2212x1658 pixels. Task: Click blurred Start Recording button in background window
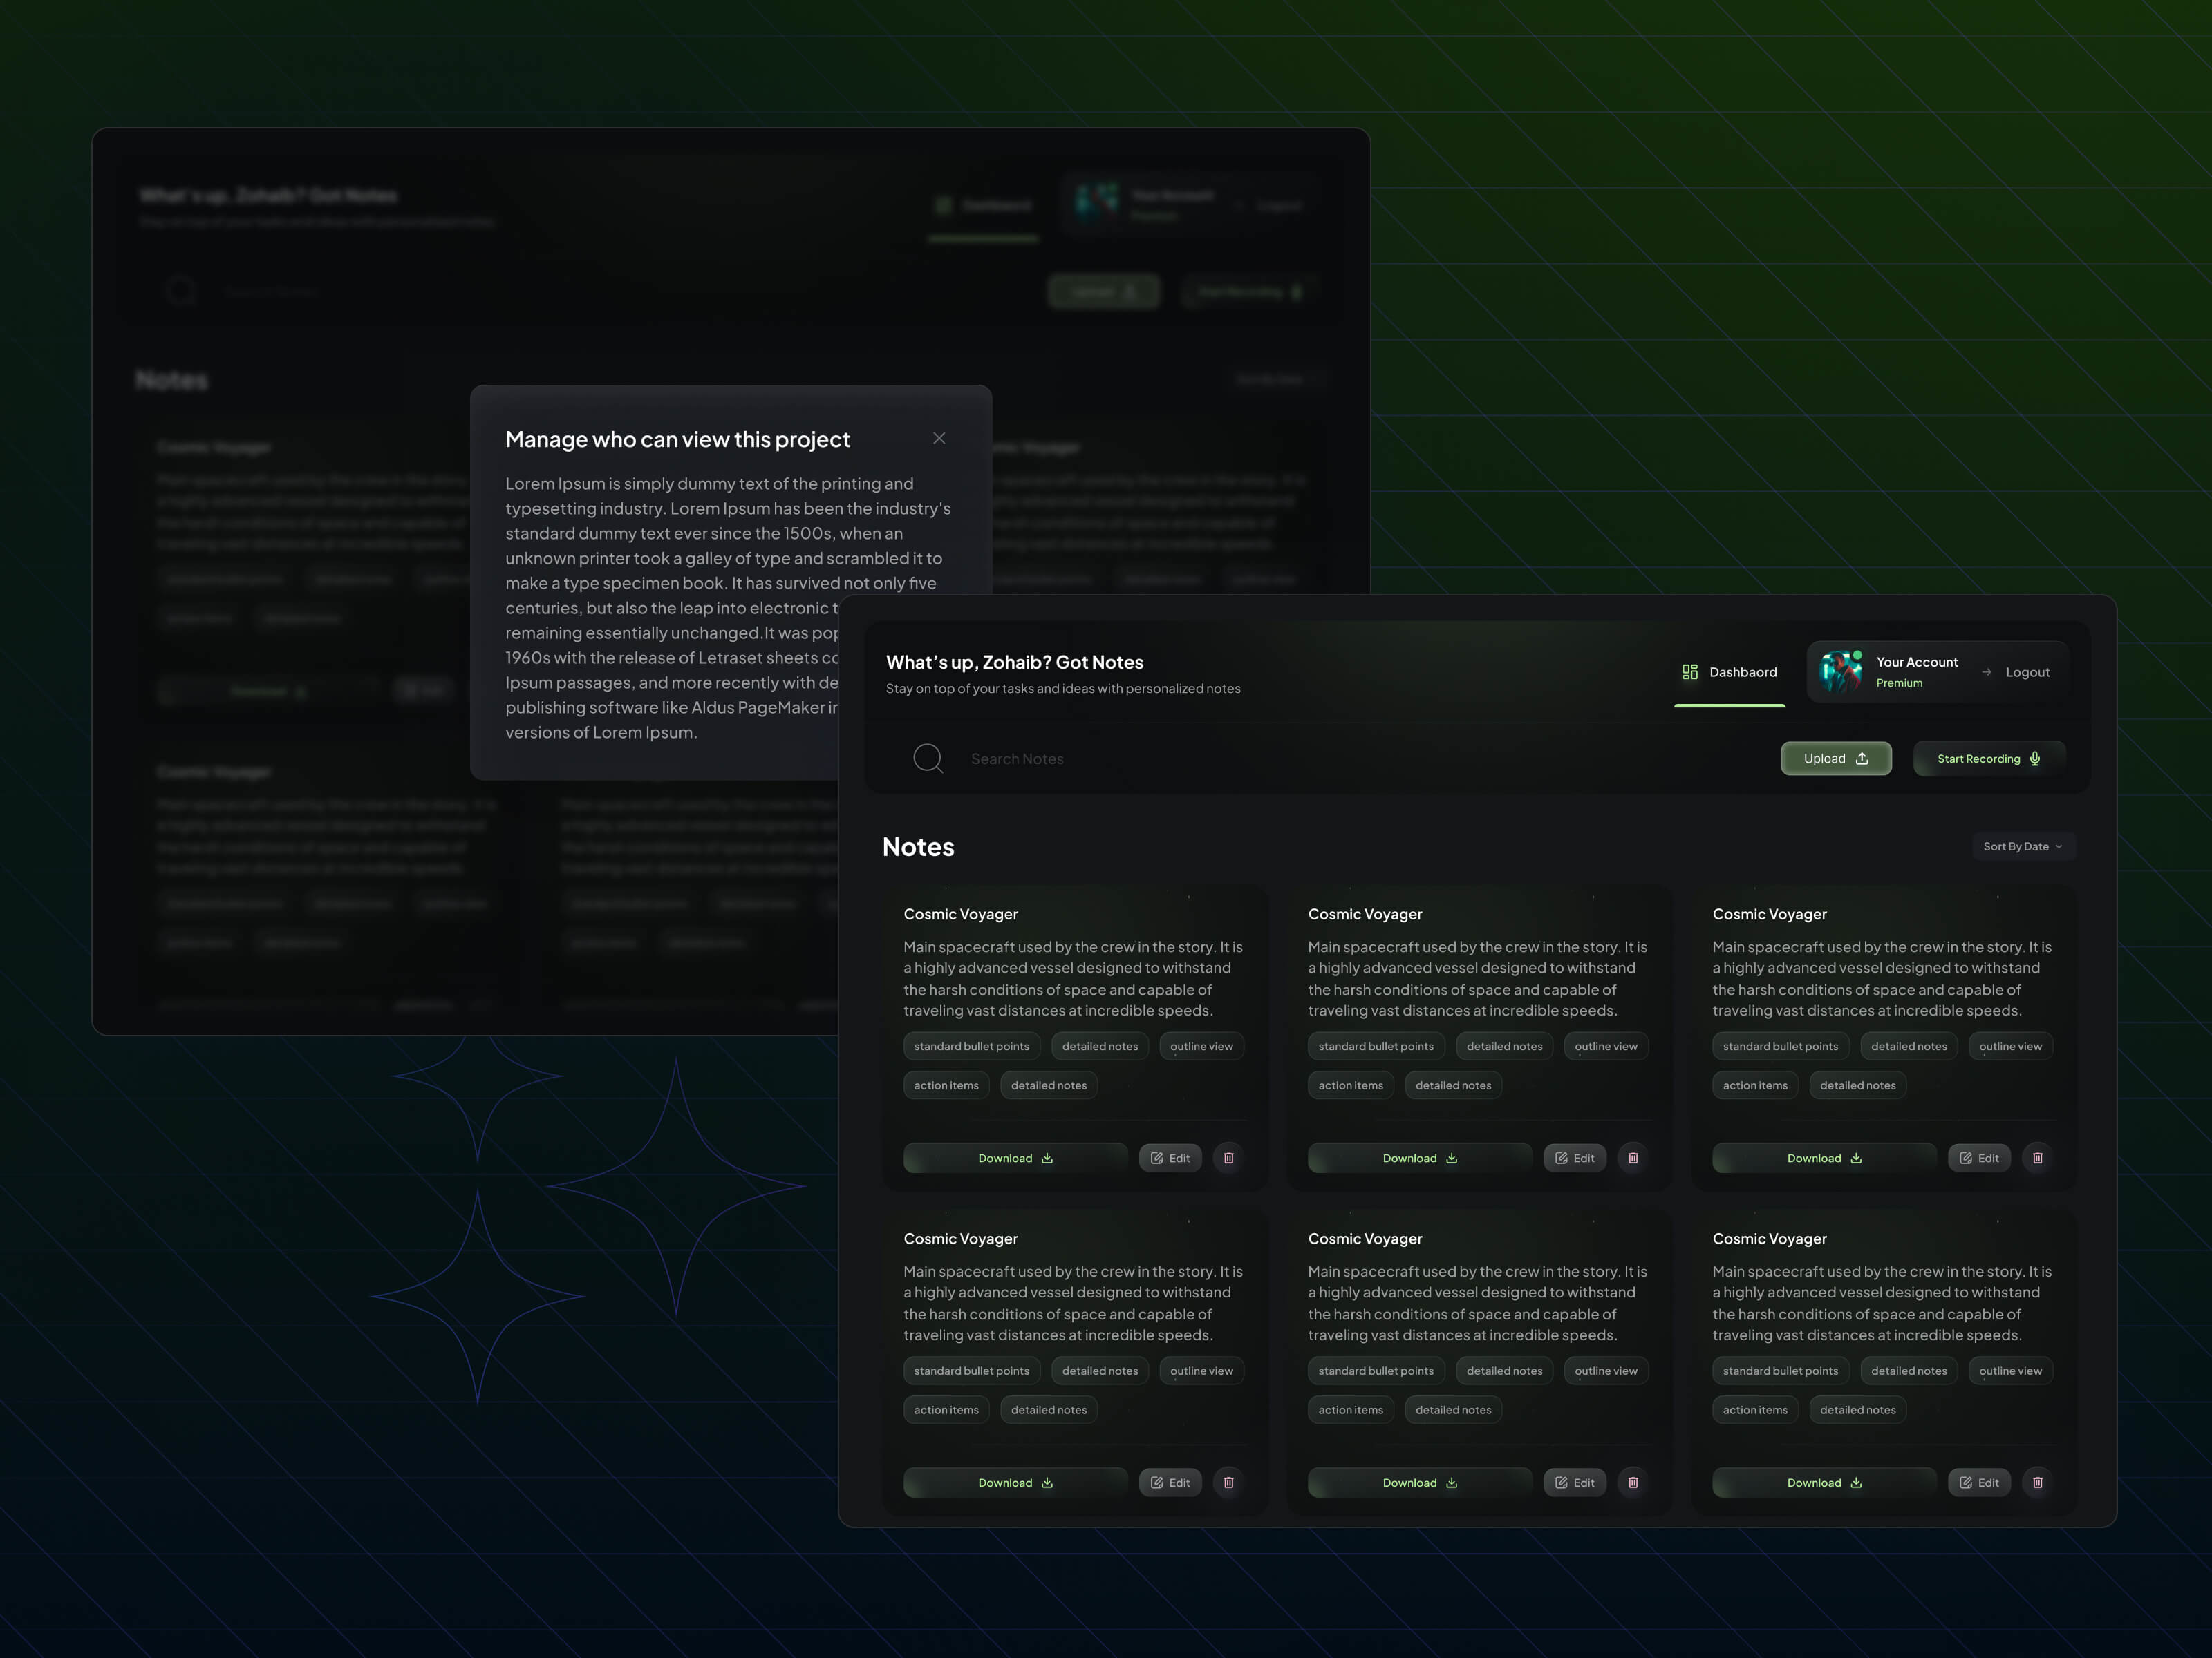coord(1250,291)
